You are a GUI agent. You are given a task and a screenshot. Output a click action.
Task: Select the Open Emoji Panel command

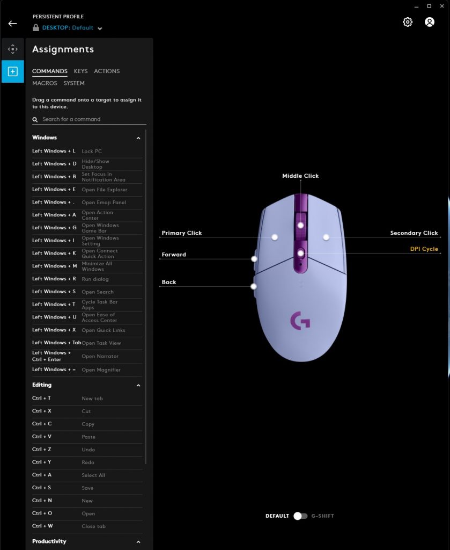point(87,202)
